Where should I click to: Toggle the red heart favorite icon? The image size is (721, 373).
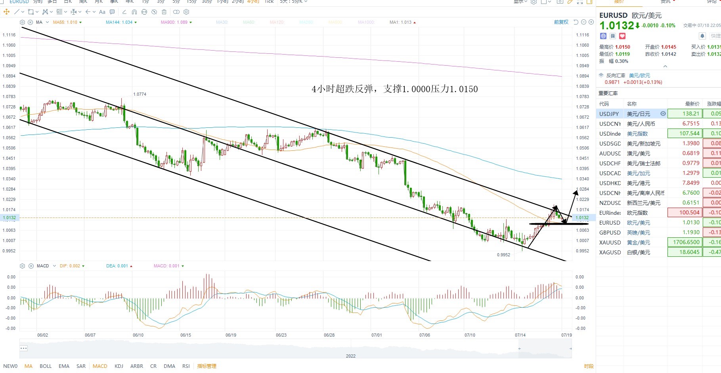click(x=622, y=36)
